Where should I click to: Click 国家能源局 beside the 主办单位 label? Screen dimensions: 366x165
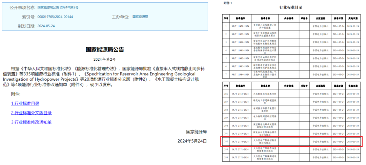[140, 17]
